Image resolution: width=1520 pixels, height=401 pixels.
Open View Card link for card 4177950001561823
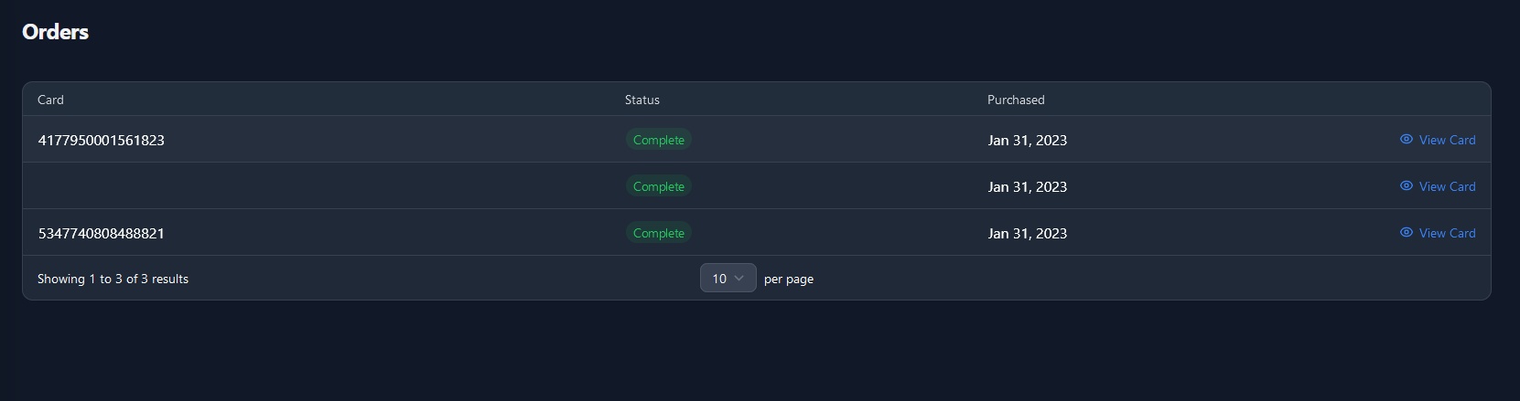(x=1438, y=140)
